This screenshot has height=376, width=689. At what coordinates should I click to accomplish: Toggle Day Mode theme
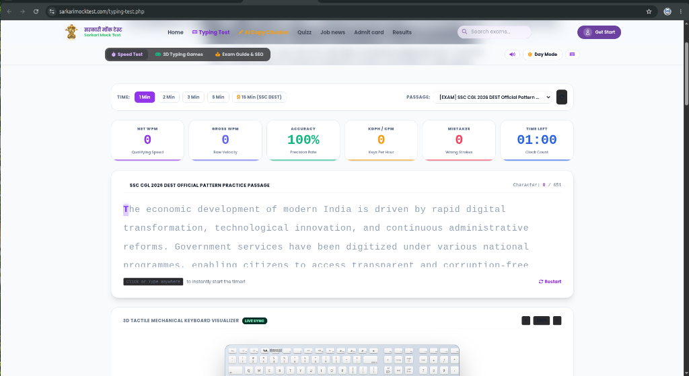pyautogui.click(x=542, y=54)
